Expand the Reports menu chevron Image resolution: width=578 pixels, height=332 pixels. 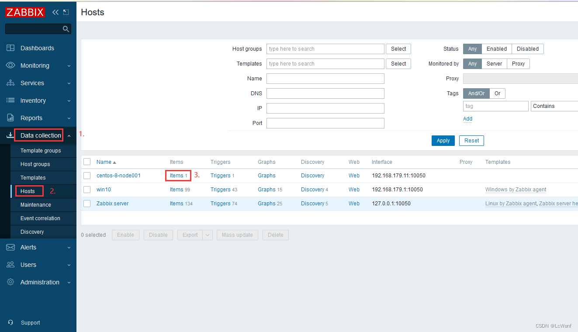coord(69,118)
